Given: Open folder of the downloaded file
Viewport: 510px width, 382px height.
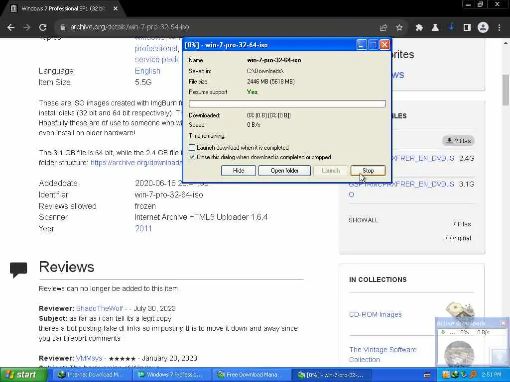Looking at the screenshot, I should [284, 171].
